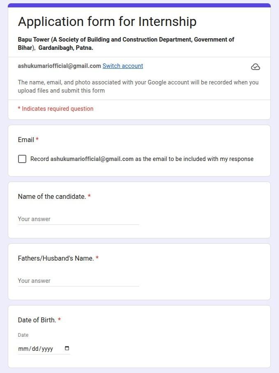Viewport: 279px width, 373px height.
Task: Click the Google account recording notice text
Action: (x=138, y=86)
